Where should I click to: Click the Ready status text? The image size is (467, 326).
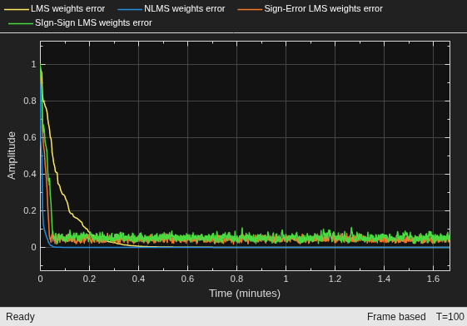coord(20,317)
